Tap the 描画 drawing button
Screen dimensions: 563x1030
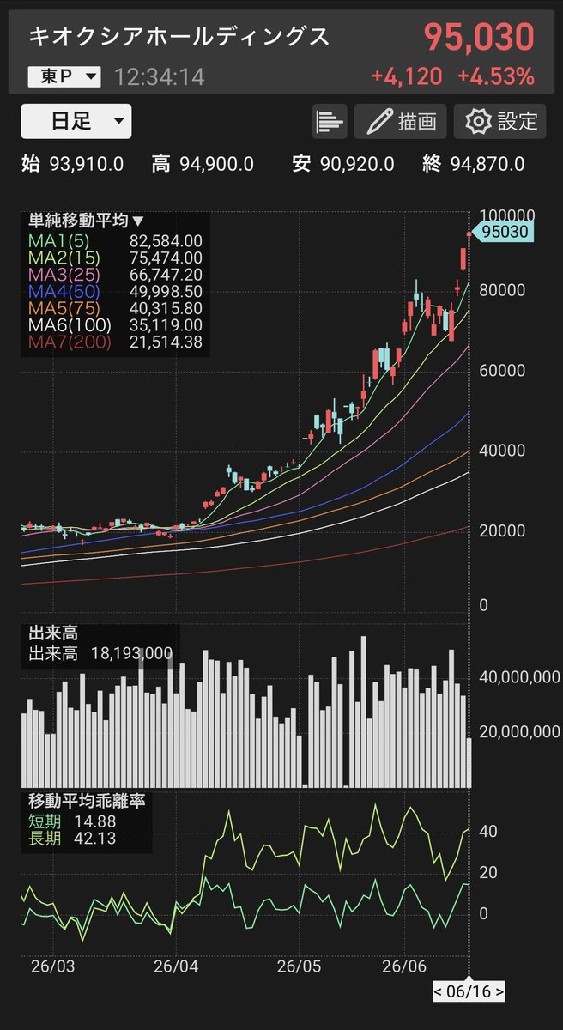(x=401, y=121)
